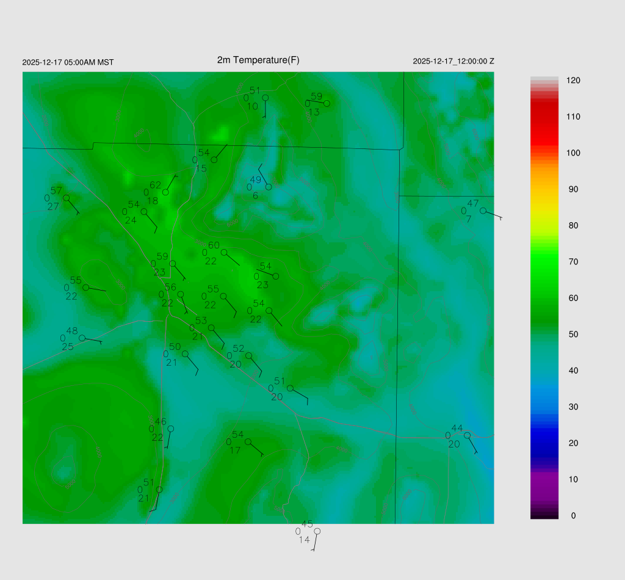625x580 pixels.
Task: Click the station circle showing 44°F
Action: pos(467,435)
